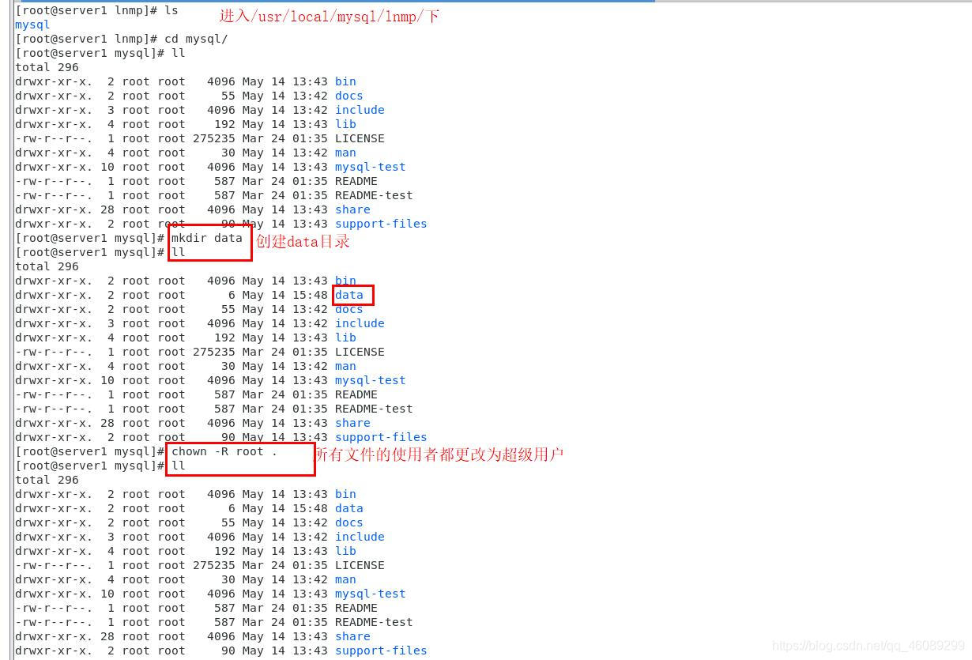Click the "cd mysql/" command text
Viewport: 972px width, 660px height.
click(x=196, y=39)
